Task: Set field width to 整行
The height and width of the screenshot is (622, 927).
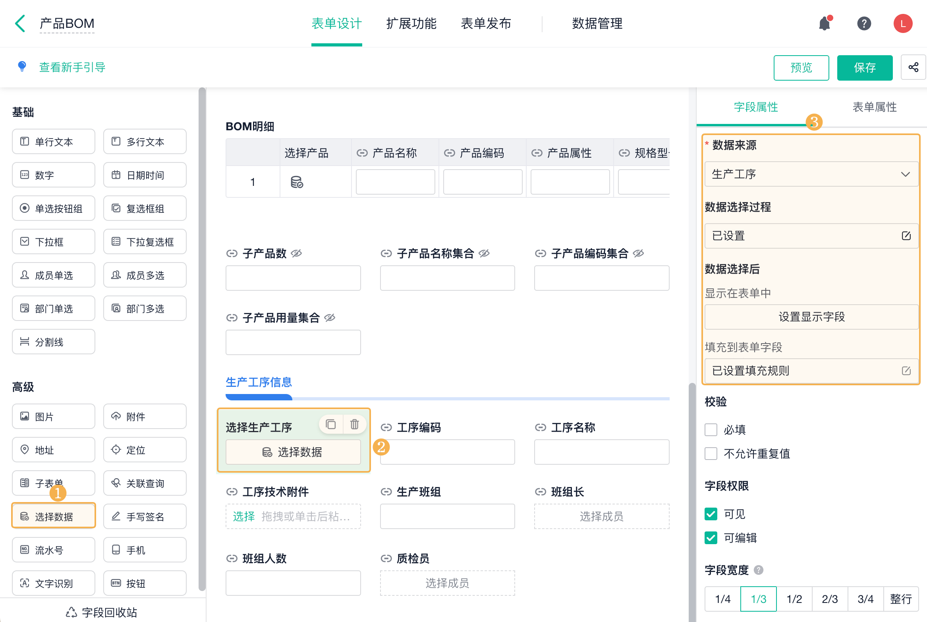Action: click(900, 599)
